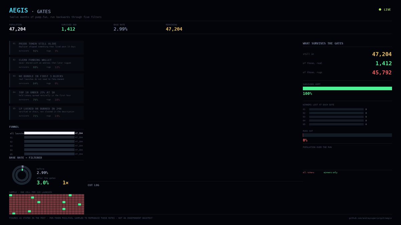Click the 'winners only' legend label

pos(330,173)
